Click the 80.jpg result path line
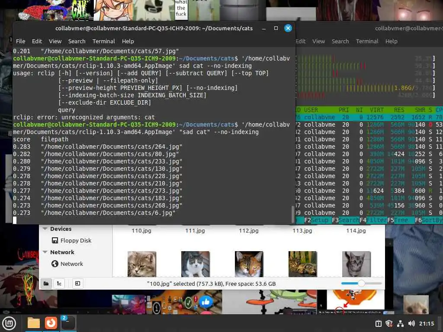This screenshot has width=443, height=332. (x=110, y=154)
